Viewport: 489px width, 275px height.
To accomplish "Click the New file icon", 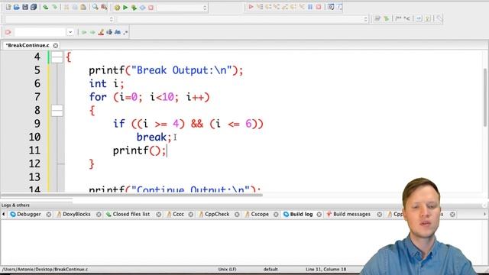I will tap(8, 7).
